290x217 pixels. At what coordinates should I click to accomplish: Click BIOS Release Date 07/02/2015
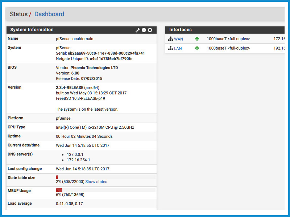(x=79, y=78)
